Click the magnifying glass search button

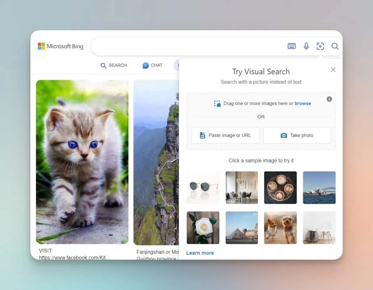coord(335,46)
